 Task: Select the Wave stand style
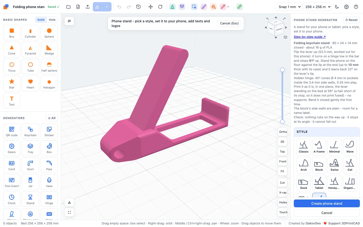(350, 147)
